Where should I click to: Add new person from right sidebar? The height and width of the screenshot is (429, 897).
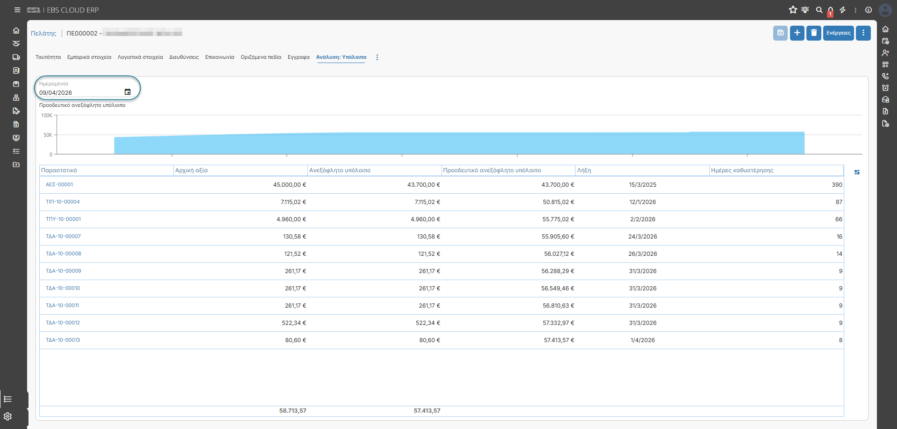point(885,53)
